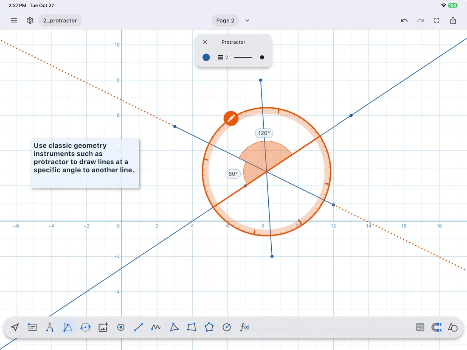The image size is (467, 350).
Task: Open the hamburger menu
Action: pos(14,20)
